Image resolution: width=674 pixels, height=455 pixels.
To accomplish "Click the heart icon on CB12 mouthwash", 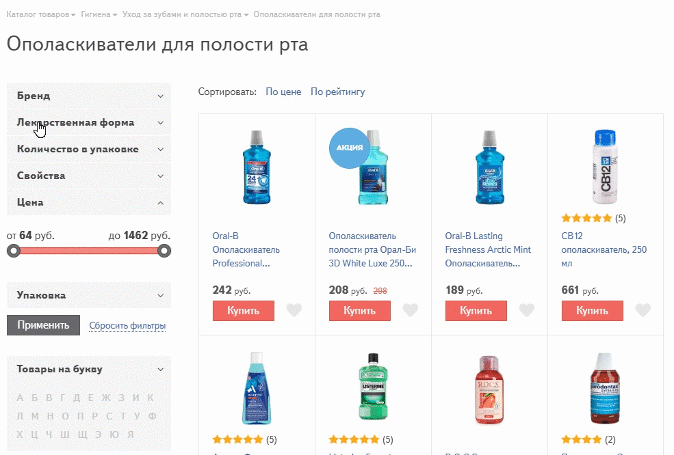I will pyautogui.click(x=643, y=310).
